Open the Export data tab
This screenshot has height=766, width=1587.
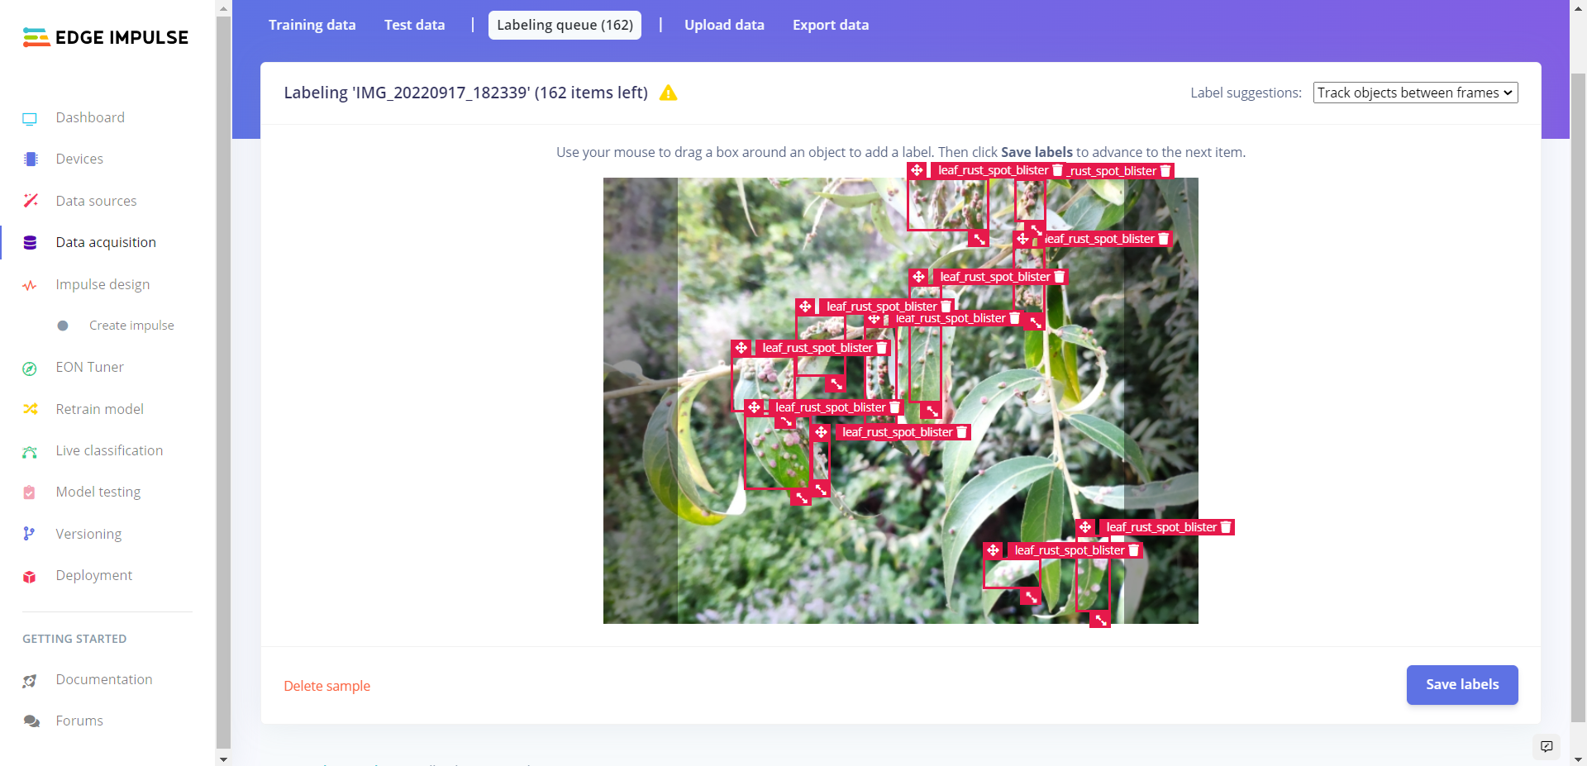[830, 25]
